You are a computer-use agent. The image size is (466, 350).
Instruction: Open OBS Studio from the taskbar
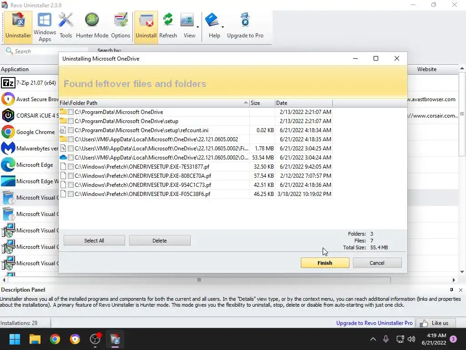(95, 339)
